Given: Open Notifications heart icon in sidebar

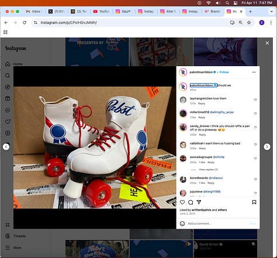Looking at the screenshot, I should tap(8, 122).
